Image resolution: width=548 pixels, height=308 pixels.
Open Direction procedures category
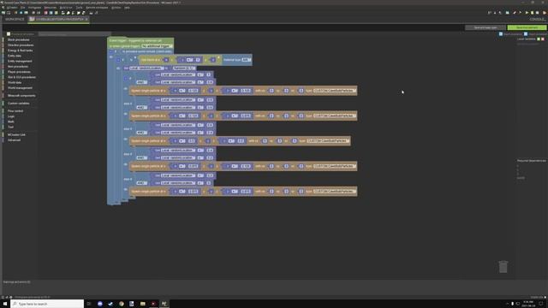point(21,45)
